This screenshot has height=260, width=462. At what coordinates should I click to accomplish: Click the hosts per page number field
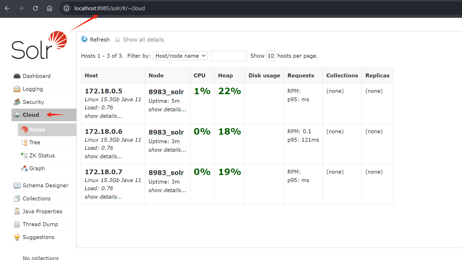(x=271, y=56)
